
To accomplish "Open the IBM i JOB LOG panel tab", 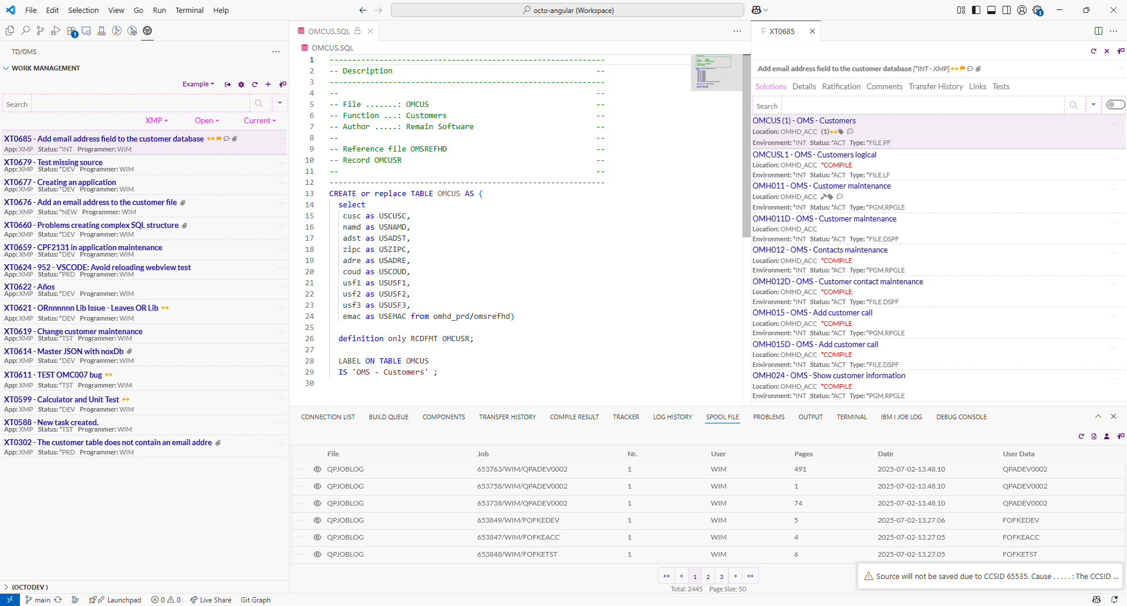I will point(901,417).
